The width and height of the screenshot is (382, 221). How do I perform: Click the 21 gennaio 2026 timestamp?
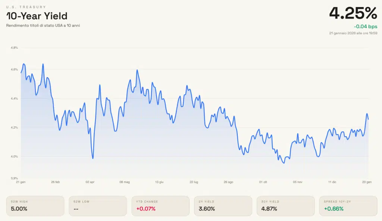[x=353, y=33]
